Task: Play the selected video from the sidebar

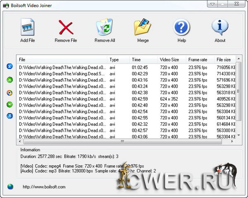Action: (x=10, y=92)
